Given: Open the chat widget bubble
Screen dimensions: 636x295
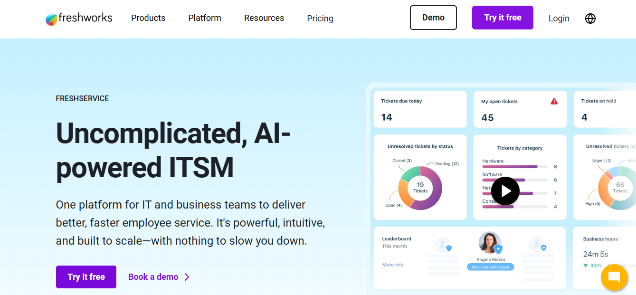Looking at the screenshot, I should pos(614,277).
